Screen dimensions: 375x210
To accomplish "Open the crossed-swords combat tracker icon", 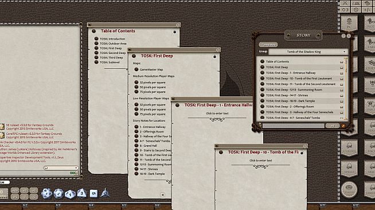I will (345, 3).
